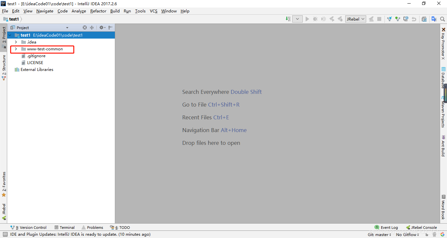The height and width of the screenshot is (238, 447).
Task: Hide the Project tool window
Action: pos(111,27)
